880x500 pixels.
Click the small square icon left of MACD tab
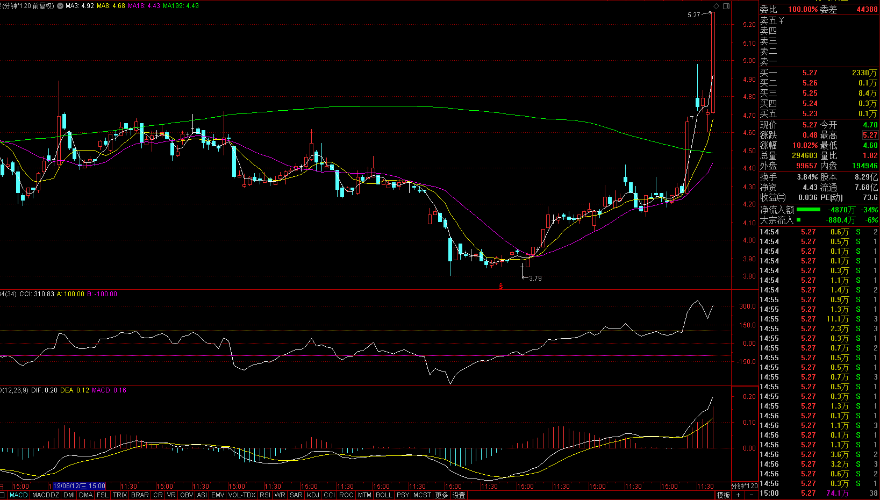[x=3, y=495]
